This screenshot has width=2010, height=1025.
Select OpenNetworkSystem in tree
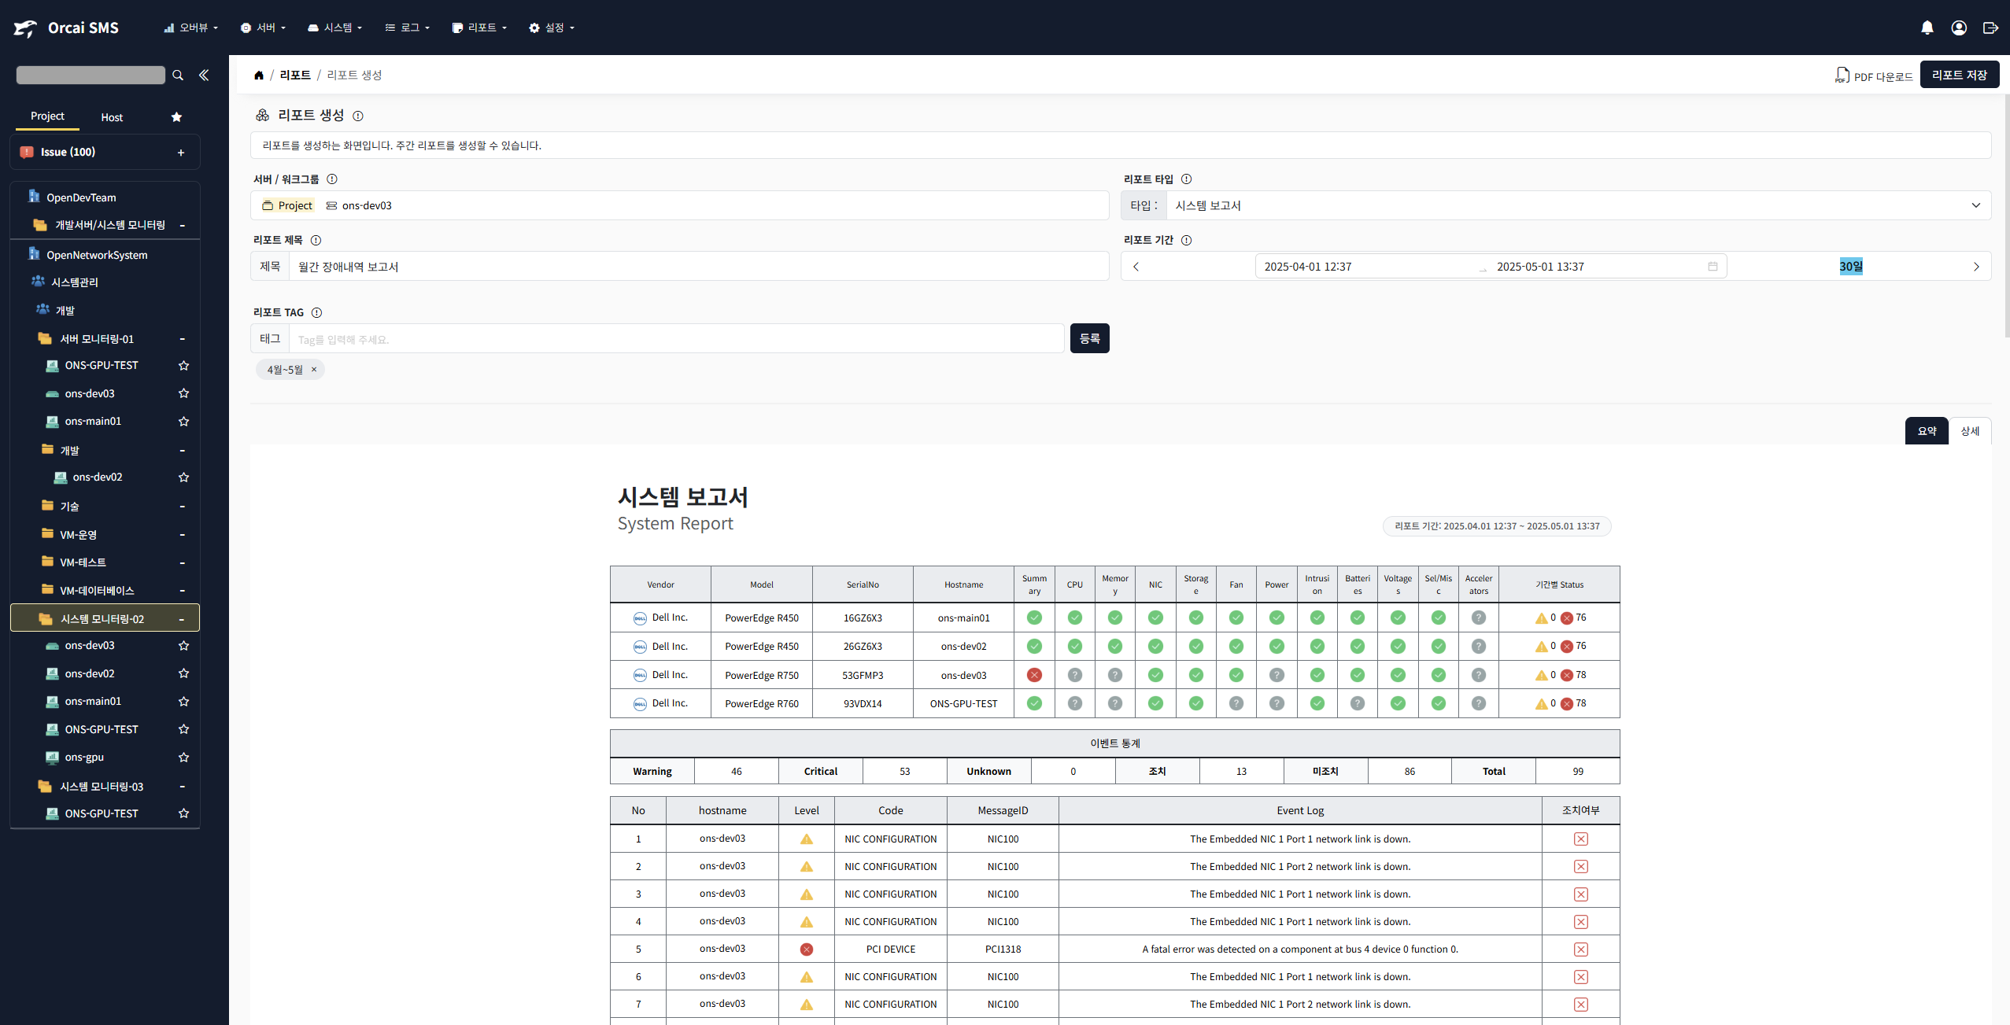point(97,255)
